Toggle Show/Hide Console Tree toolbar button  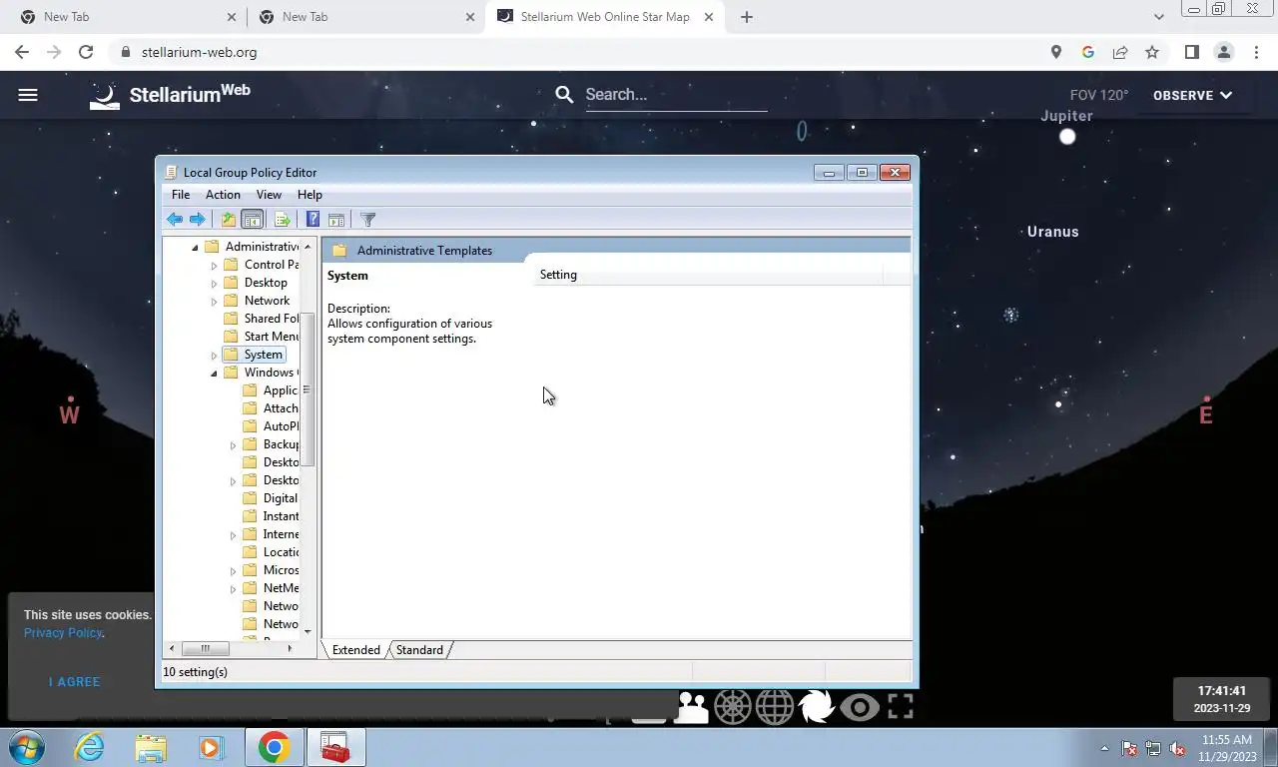[253, 220]
